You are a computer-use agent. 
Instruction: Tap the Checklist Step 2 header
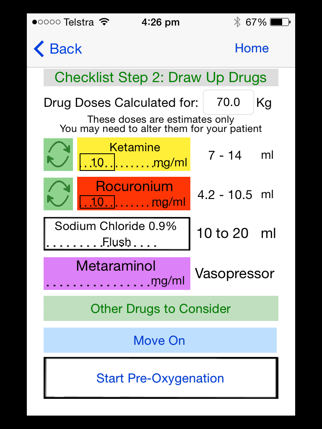pyautogui.click(x=161, y=78)
